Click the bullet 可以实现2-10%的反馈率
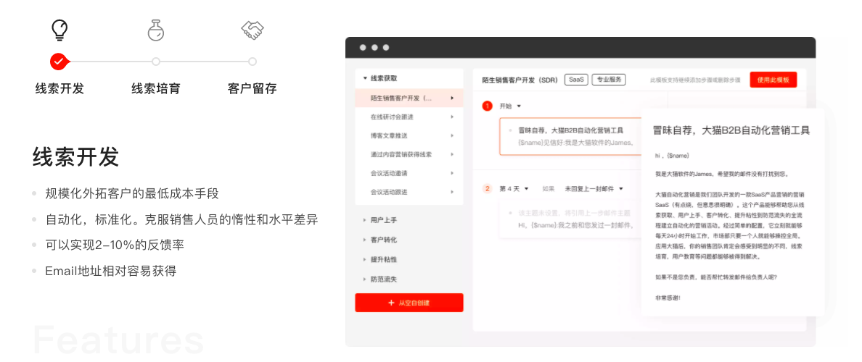 115,245
